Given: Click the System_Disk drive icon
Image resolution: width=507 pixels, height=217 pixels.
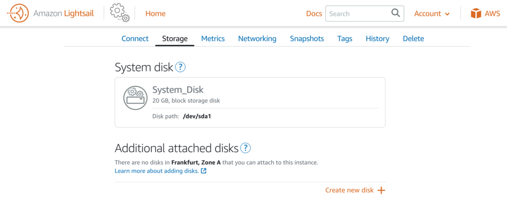Looking at the screenshot, I should (x=136, y=98).
